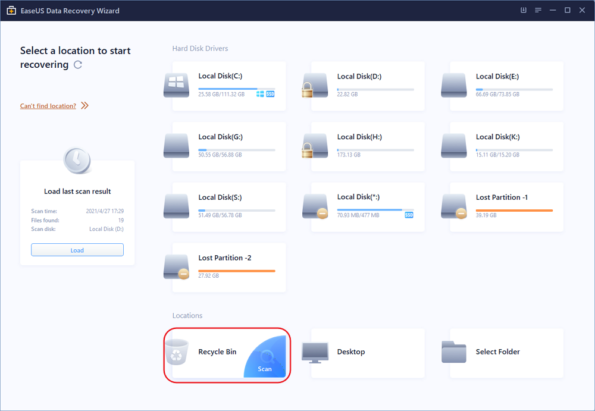595x411 pixels.
Task: Open the menu icon next to the save button
Action: [538, 10]
